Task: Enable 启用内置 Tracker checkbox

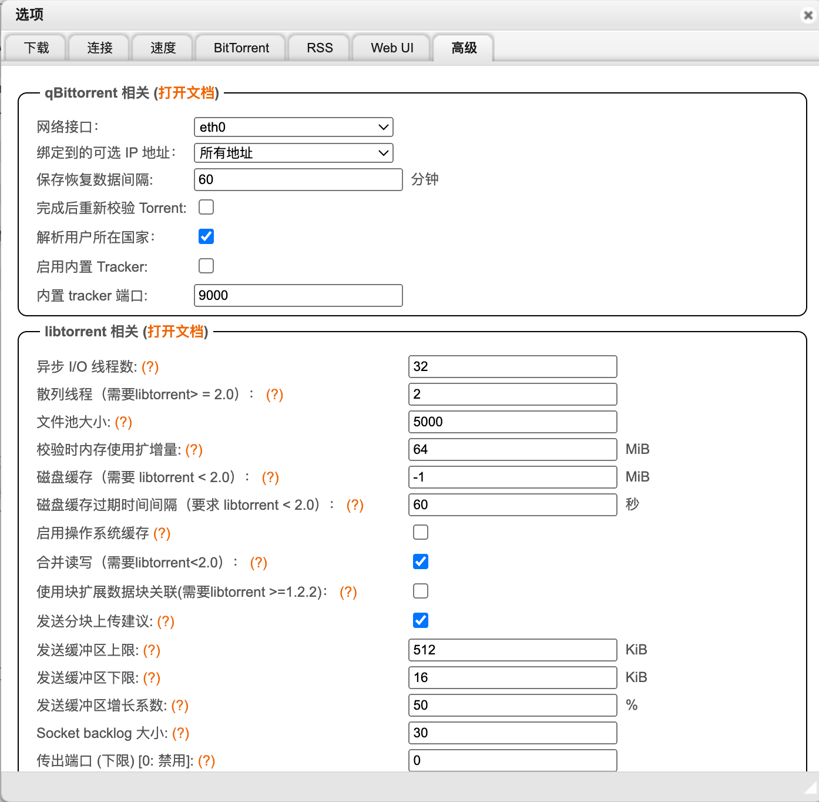Action: tap(206, 266)
